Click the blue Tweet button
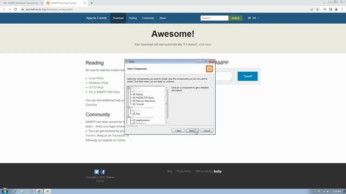 pos(248,76)
